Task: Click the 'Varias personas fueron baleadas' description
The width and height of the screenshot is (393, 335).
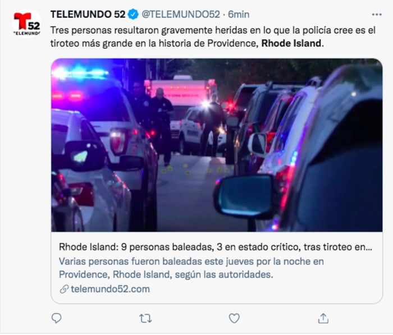Action: [191, 268]
